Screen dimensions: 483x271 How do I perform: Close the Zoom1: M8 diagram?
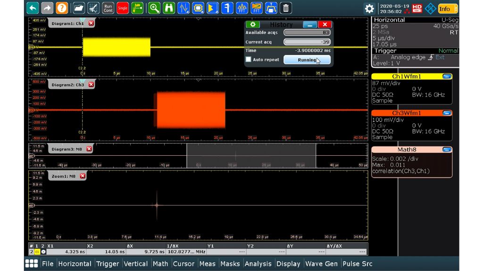coord(83,176)
